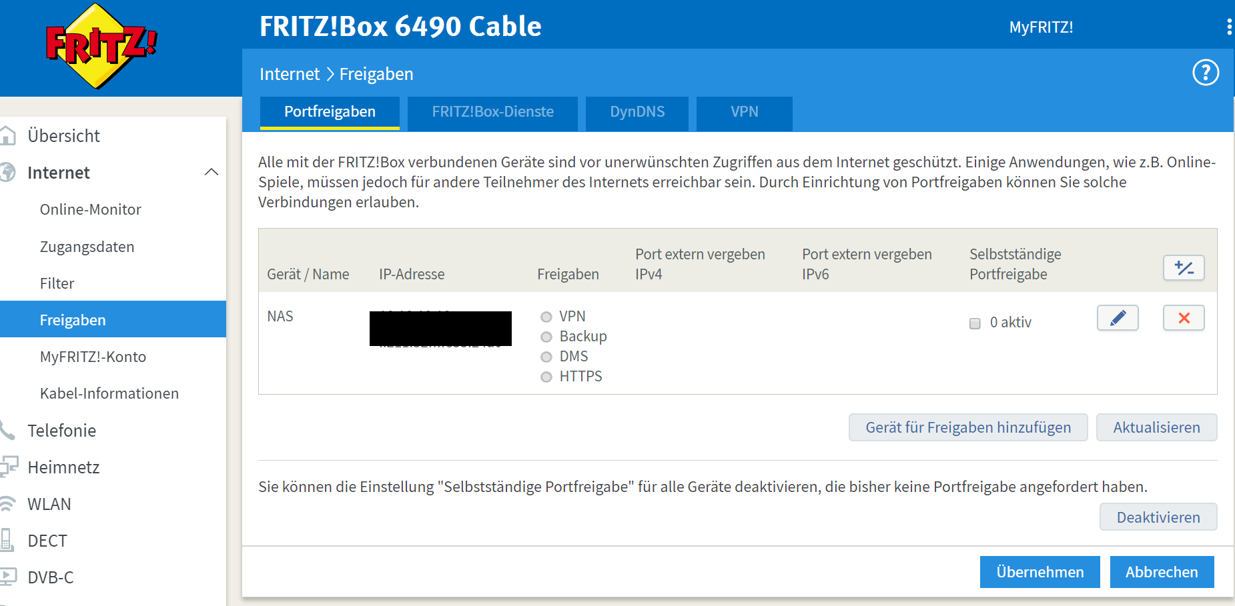The image size is (1235, 606).
Task: Click the plus/minus table columns icon
Action: (x=1184, y=268)
